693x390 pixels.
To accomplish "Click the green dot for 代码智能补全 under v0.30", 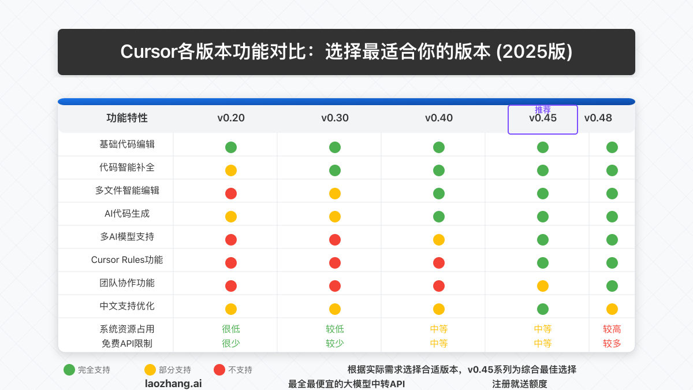I will (335, 170).
